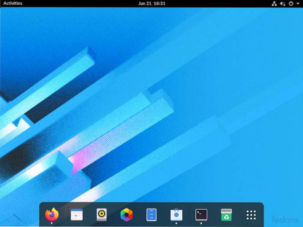Viewport: 303px width, 227px height.
Task: Open the Files manager icon
Action: click(x=151, y=214)
